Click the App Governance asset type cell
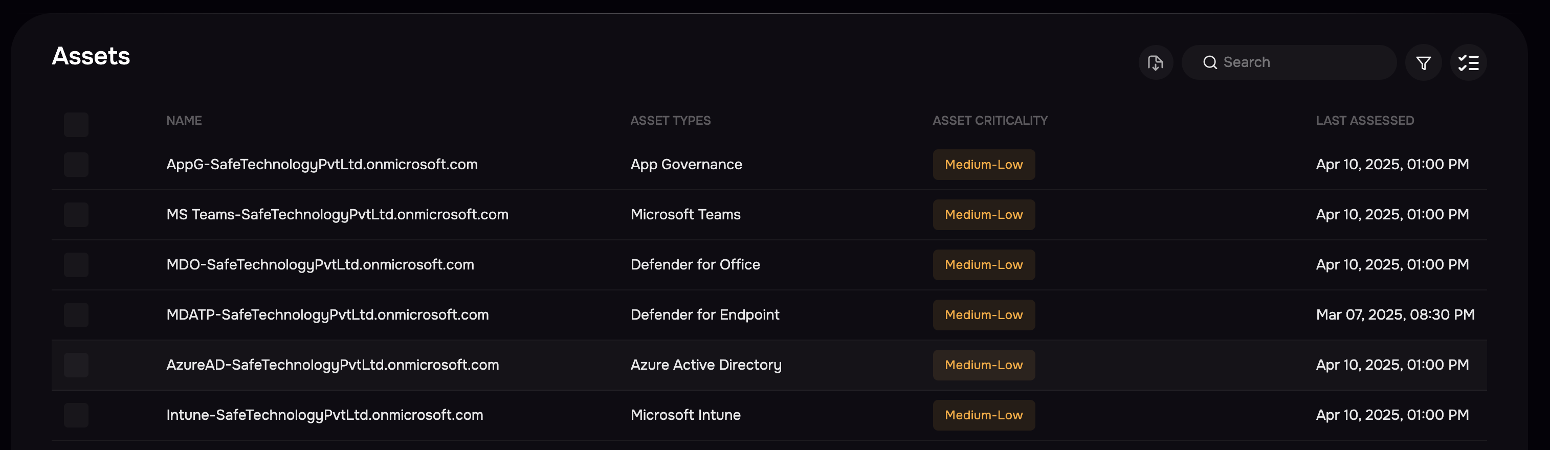This screenshot has height=450, width=1550. tap(686, 165)
